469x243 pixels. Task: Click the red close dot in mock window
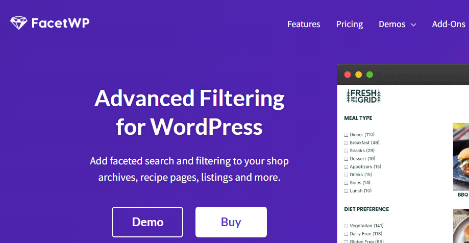pos(348,75)
